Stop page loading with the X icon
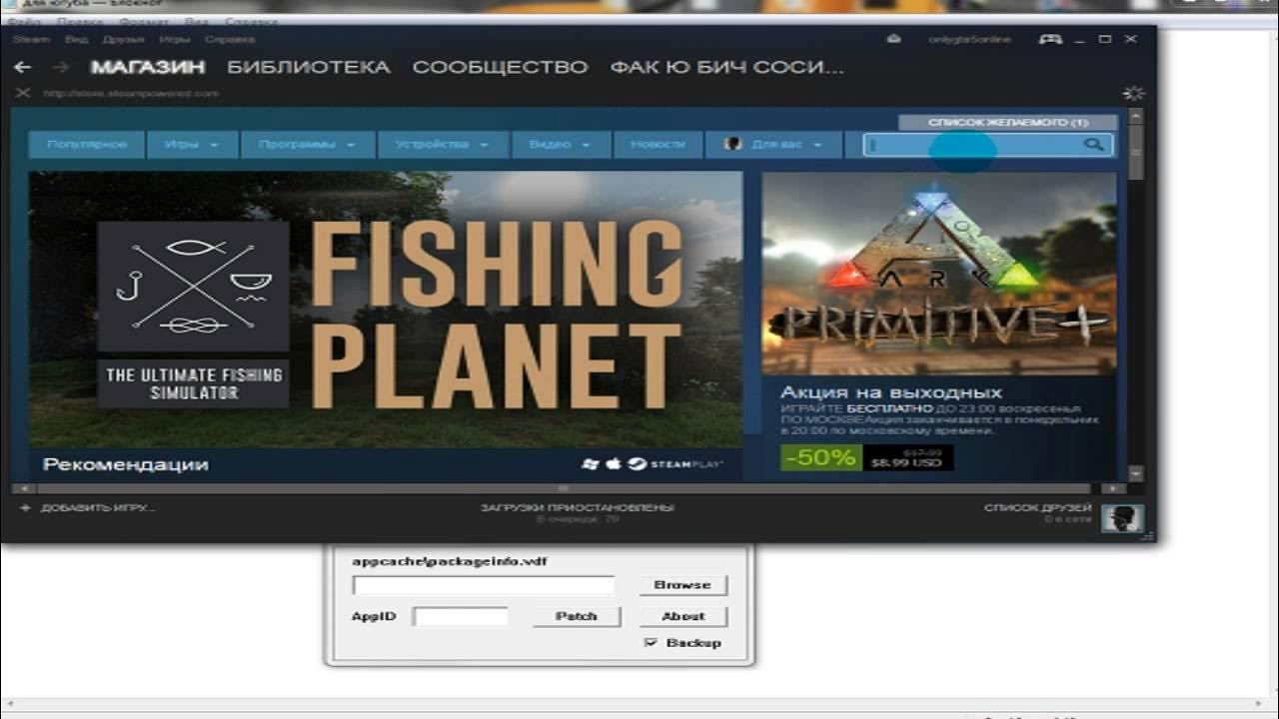1279x719 pixels. click(x=23, y=93)
